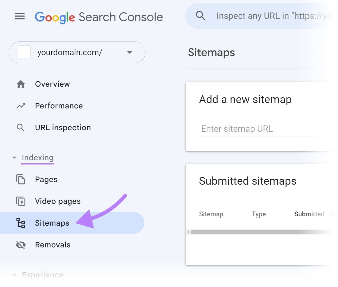
Task: Click the Video pages icon
Action: 21,201
